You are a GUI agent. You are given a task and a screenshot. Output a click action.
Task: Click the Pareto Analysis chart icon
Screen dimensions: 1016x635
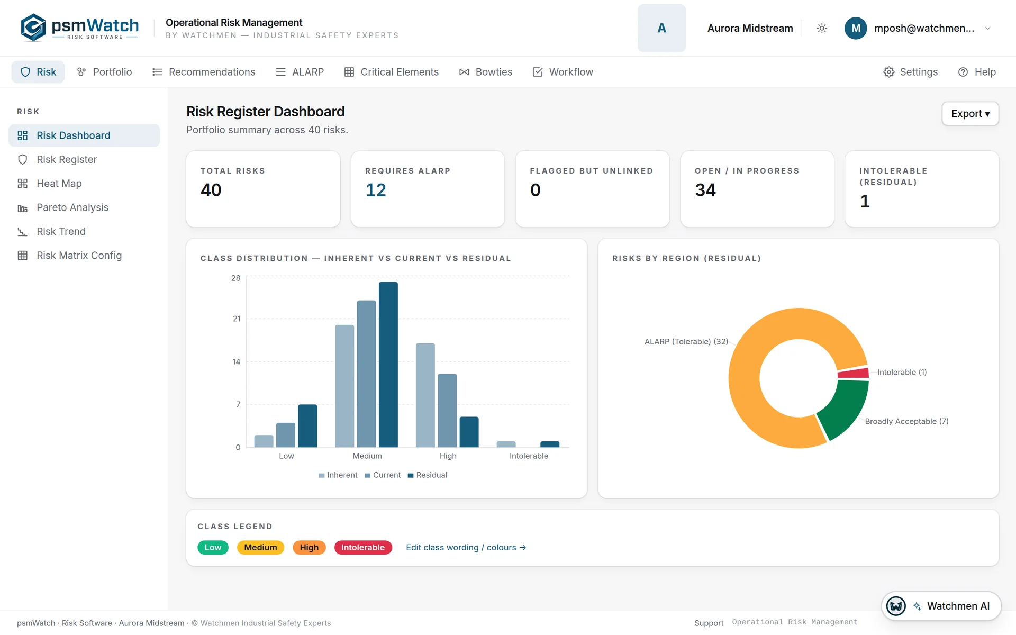coord(23,208)
